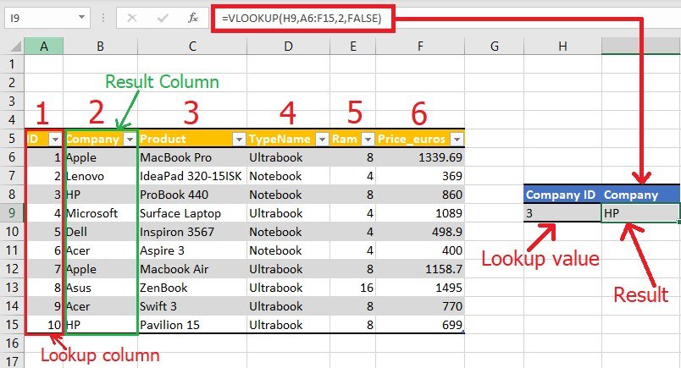
Task: Click the fill handle of cell I9
Action: [x=678, y=222]
